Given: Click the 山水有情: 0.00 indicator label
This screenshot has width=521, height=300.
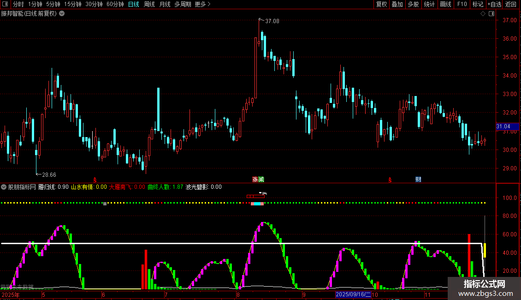Looking at the screenshot, I should [89, 187].
